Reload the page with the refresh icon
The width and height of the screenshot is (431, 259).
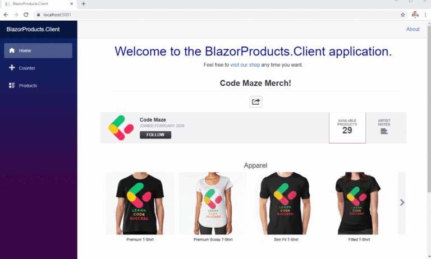pos(26,15)
